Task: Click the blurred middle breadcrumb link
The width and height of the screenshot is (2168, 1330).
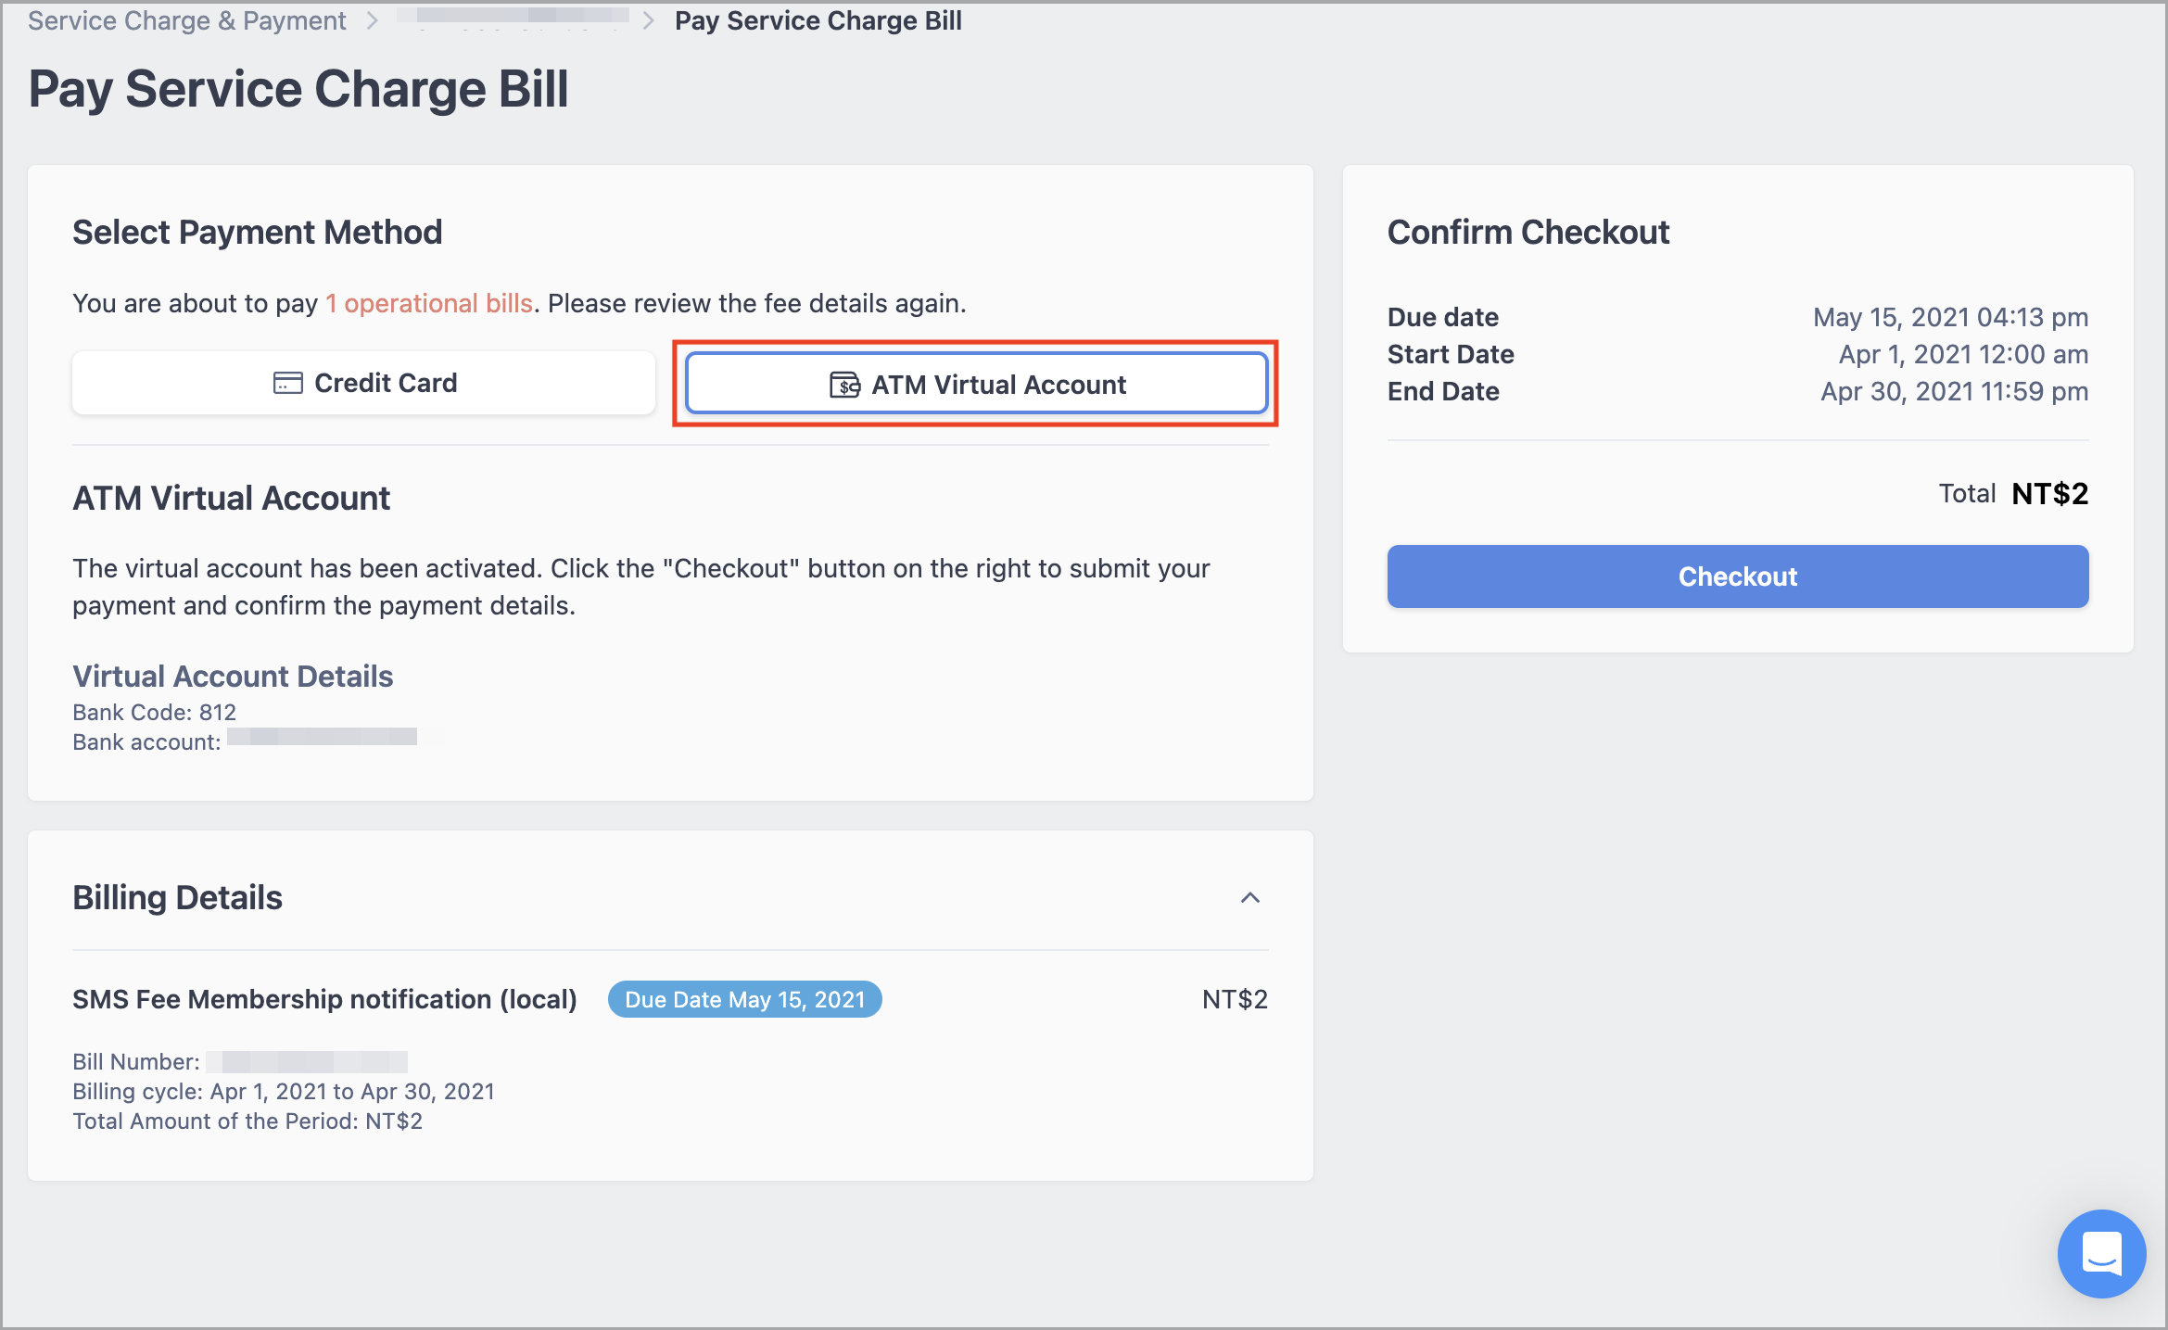Action: 513,19
